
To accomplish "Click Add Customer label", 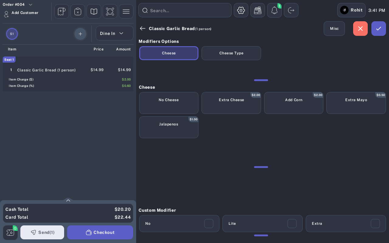I will coord(25,13).
